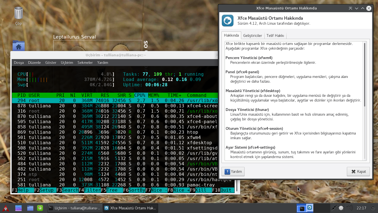Switch to the Geliştiriciler tab
The height and width of the screenshot is (213, 378).
253,36
